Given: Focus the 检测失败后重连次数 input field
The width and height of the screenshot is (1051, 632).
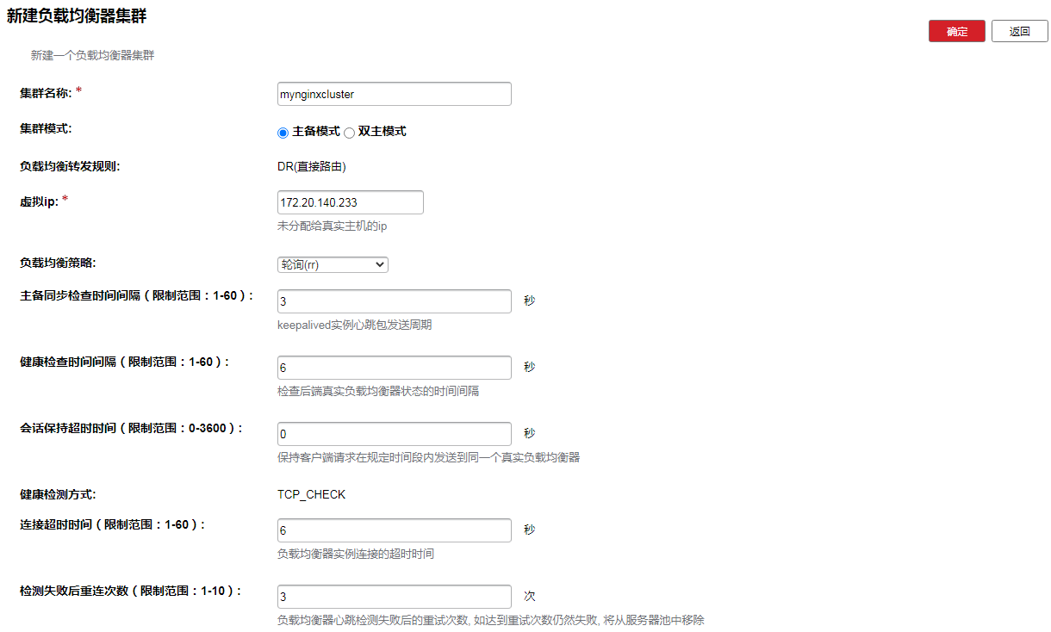Looking at the screenshot, I should pyautogui.click(x=394, y=597).
